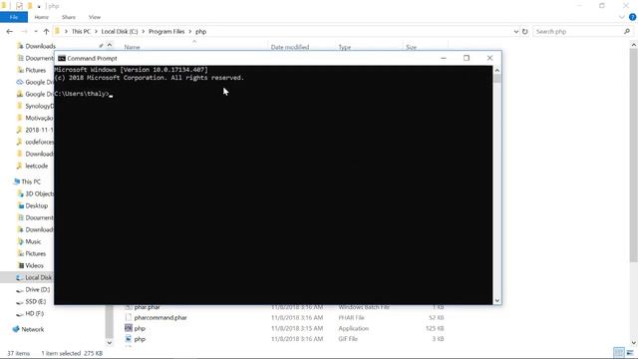Click navigation pane scroll up arrow

(x=109, y=45)
